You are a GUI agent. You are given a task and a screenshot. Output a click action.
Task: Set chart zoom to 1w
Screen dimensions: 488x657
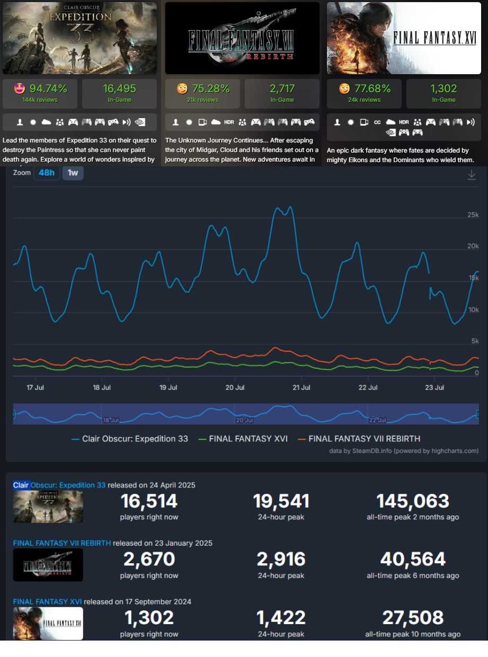pyautogui.click(x=73, y=173)
